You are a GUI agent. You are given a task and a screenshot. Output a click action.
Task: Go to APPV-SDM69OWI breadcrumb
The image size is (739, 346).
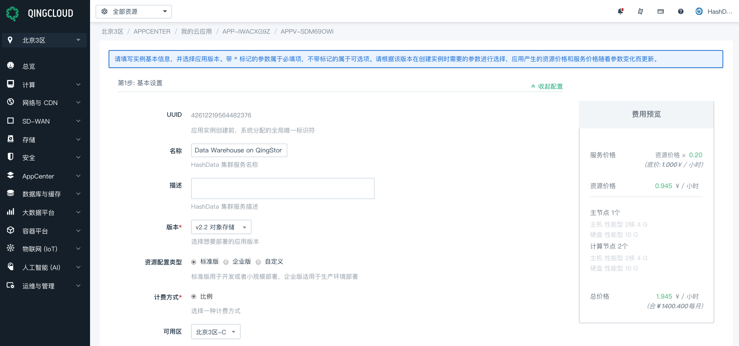307,32
